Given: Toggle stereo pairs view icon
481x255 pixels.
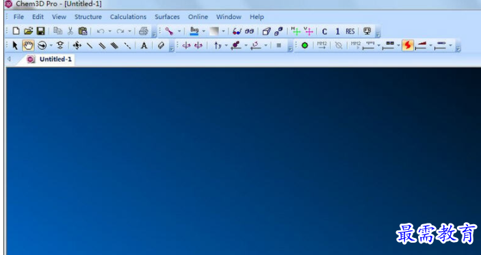Looking at the screenshot, I should coord(250,31).
